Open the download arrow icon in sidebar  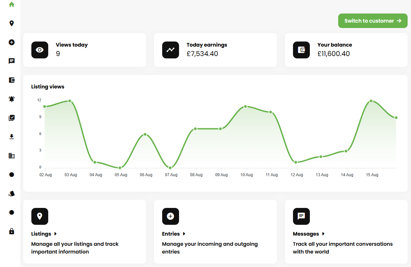coord(11,137)
